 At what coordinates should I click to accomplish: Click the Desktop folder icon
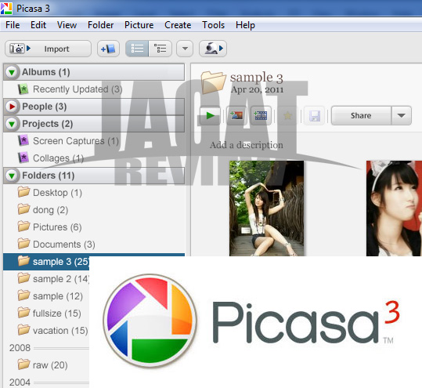tap(23, 192)
